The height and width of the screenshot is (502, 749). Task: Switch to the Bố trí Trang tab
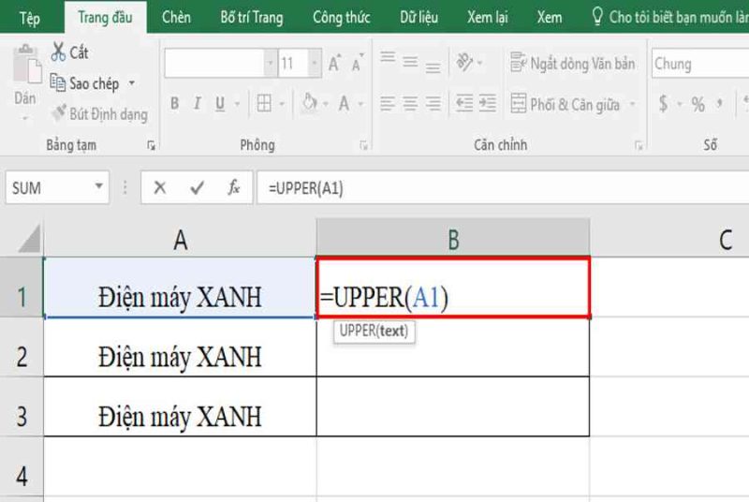(251, 18)
